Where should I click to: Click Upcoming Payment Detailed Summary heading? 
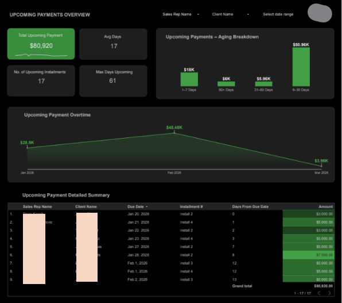[66, 195]
